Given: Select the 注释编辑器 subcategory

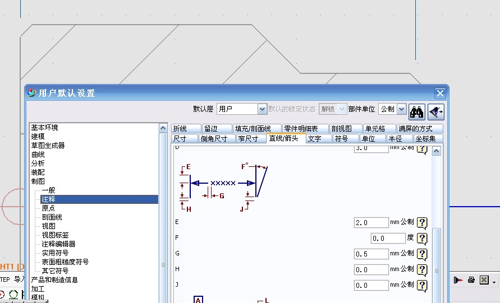Looking at the screenshot, I should tap(59, 244).
